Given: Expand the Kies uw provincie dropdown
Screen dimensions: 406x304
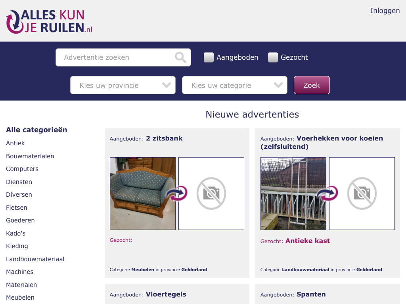Looking at the screenshot, I should (123, 85).
